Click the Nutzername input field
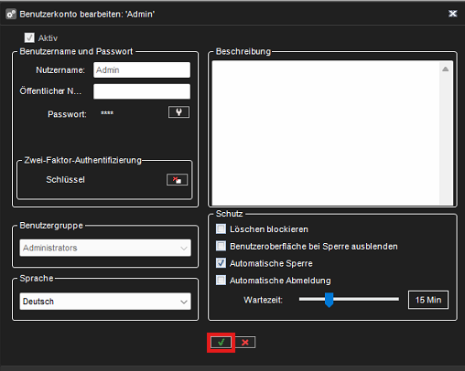465x371 pixels. point(142,69)
